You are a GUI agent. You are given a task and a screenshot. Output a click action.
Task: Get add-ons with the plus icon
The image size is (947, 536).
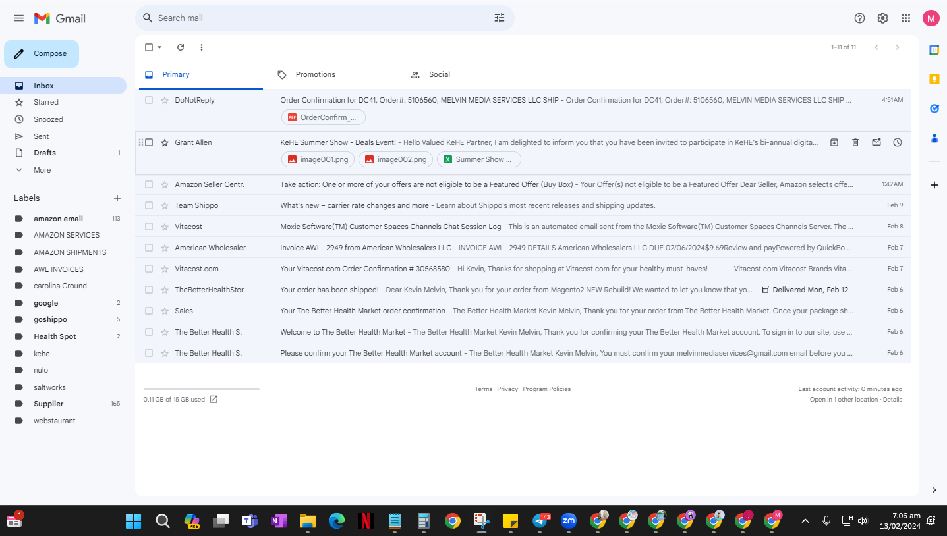[934, 185]
